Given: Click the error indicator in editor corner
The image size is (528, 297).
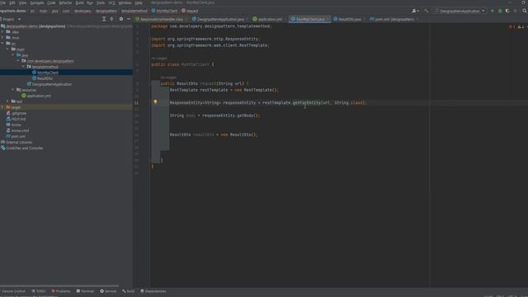Looking at the screenshot, I should 511,26.
